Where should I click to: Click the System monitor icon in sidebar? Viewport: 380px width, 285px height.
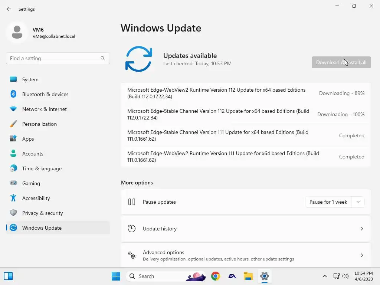click(x=13, y=79)
